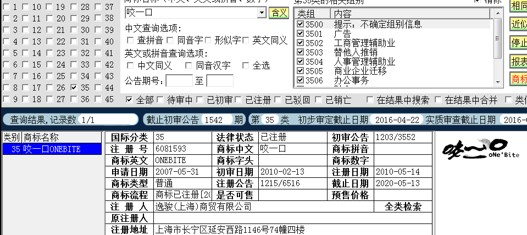527x235 pixels.
Task: Click 初步审定截止日期 2016-04-22
Action: (x=397, y=120)
